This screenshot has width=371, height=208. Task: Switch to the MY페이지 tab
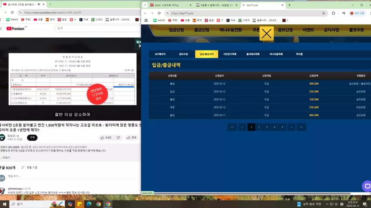pos(160,54)
